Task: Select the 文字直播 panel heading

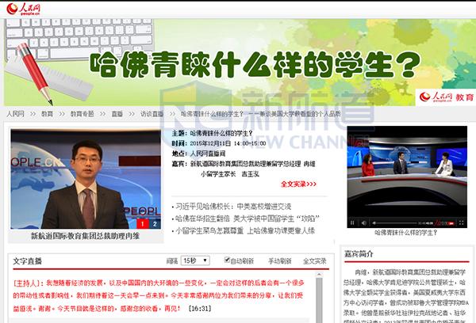Action: tap(27, 261)
